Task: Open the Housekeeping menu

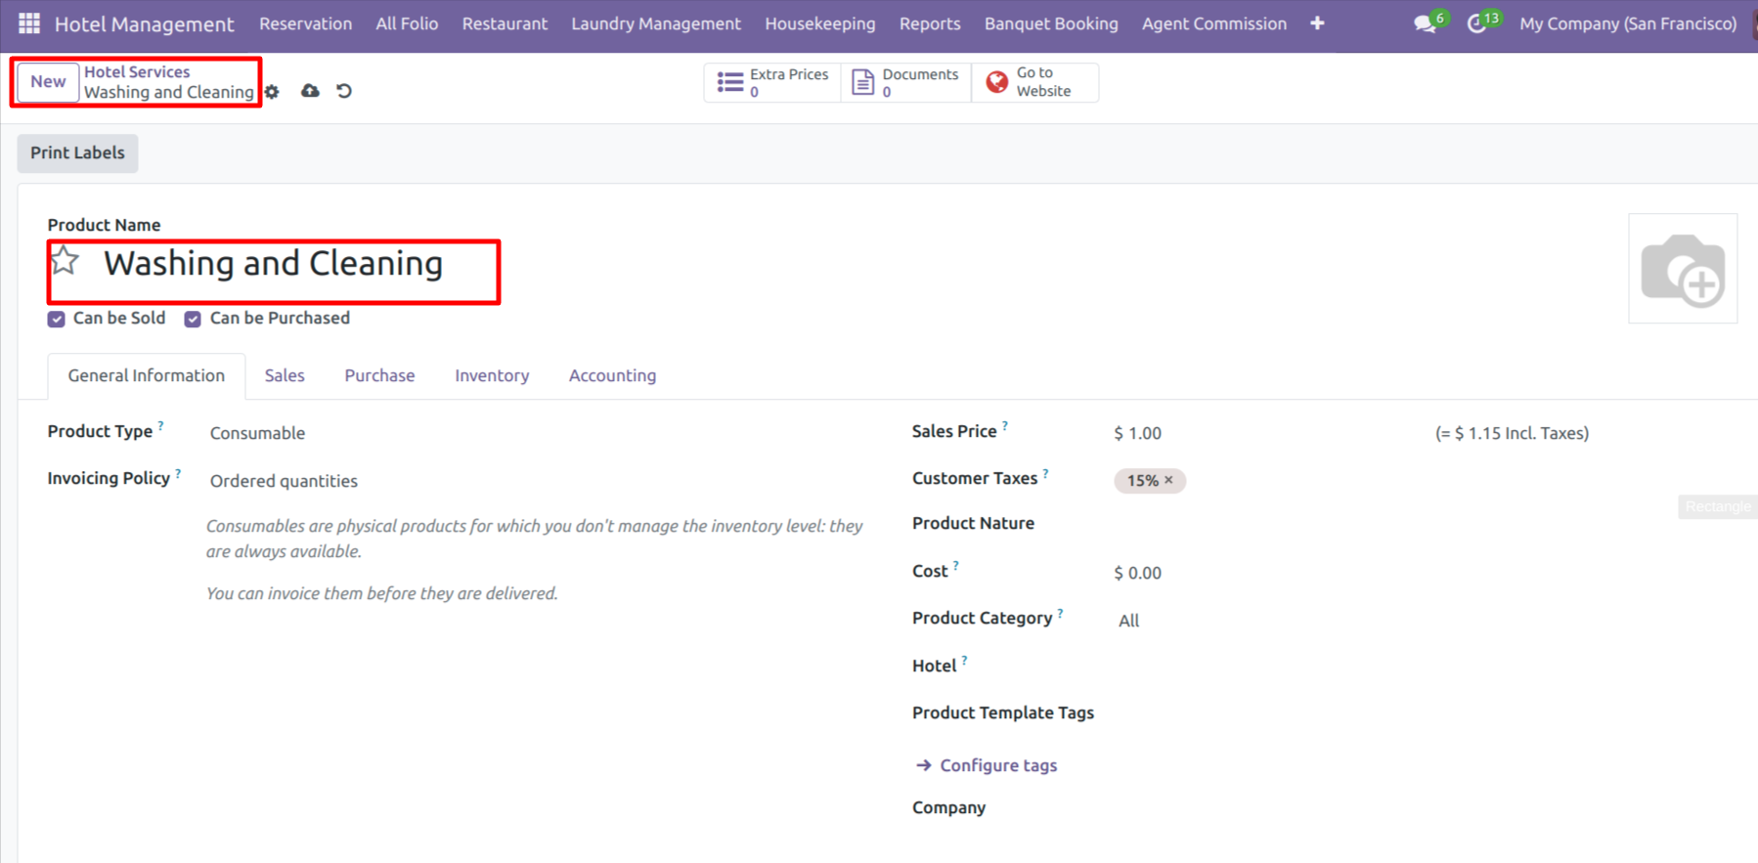Action: tap(819, 23)
